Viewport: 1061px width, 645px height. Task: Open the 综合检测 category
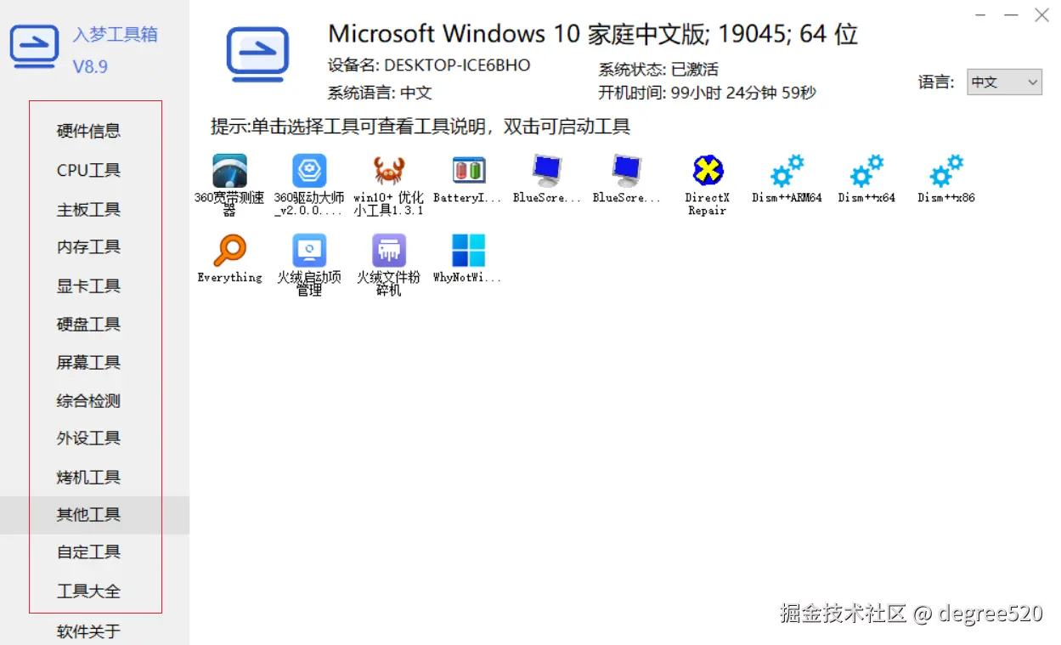(x=88, y=401)
